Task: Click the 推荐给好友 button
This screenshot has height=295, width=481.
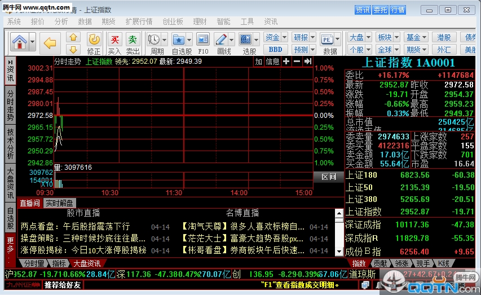Action: (63, 285)
